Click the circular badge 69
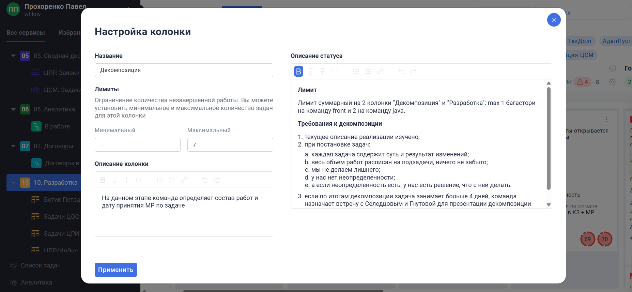632x292 pixels. coord(588,239)
